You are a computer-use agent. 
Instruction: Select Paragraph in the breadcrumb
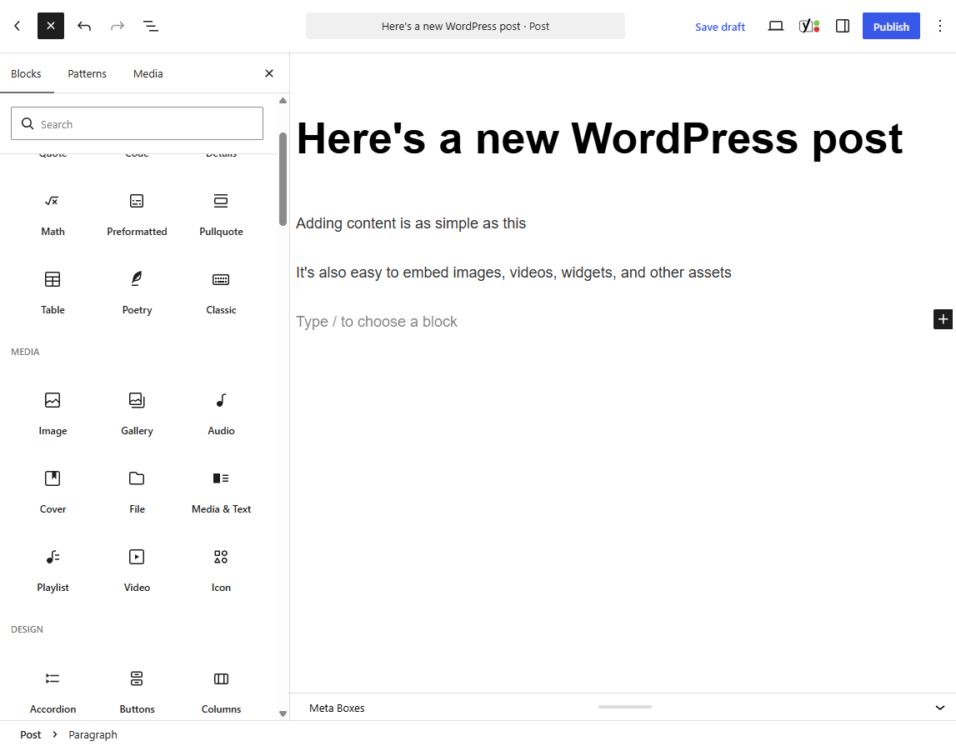click(93, 734)
